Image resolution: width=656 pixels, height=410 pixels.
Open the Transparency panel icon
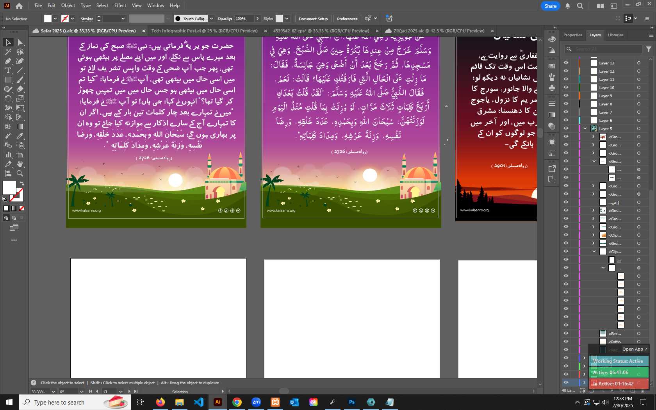coord(552,126)
